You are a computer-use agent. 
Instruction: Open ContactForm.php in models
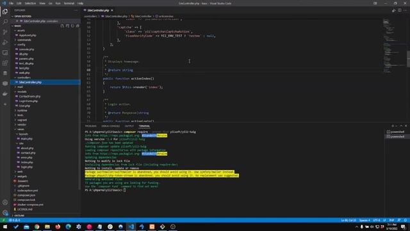tap(29, 96)
